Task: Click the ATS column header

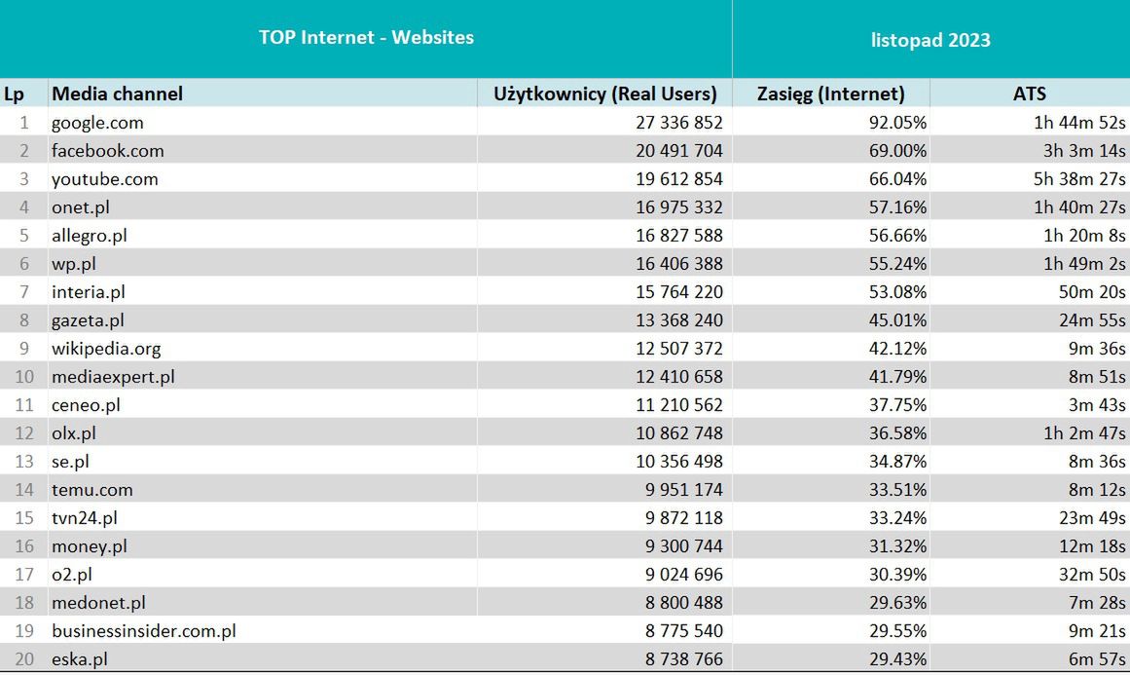Action: coord(1029,94)
